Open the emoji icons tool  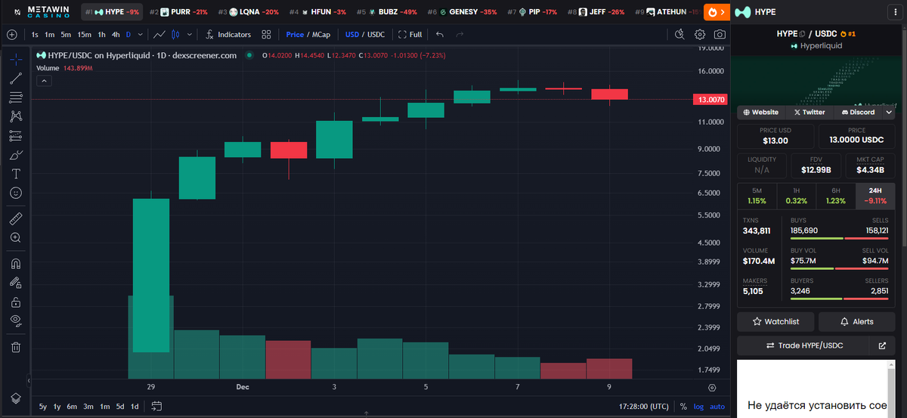pyautogui.click(x=16, y=194)
